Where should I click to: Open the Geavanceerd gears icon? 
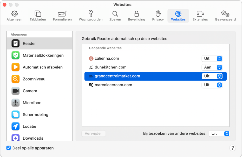click(225, 14)
